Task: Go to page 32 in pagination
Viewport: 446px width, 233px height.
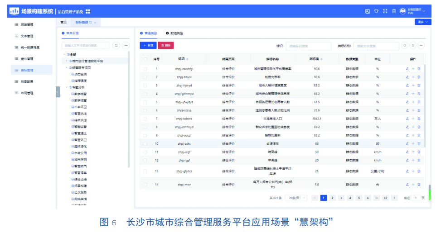Action: pyautogui.click(x=385, y=198)
